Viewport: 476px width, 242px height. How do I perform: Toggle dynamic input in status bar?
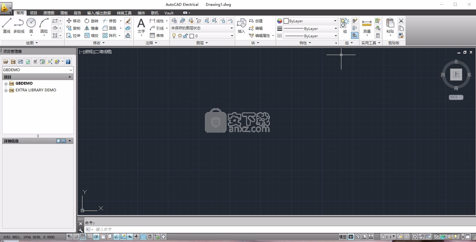[130, 237]
